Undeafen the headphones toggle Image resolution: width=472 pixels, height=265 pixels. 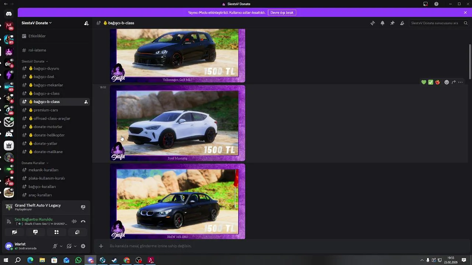click(x=69, y=246)
